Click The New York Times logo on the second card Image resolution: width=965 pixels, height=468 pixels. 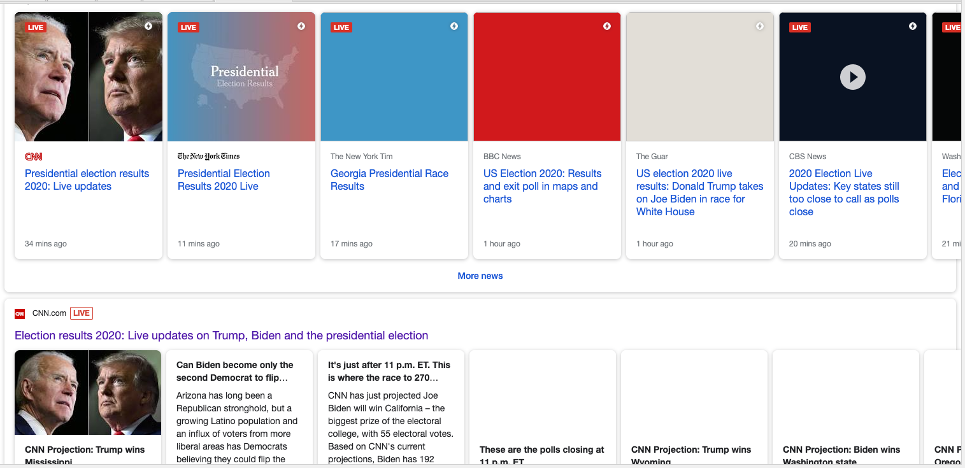point(208,157)
